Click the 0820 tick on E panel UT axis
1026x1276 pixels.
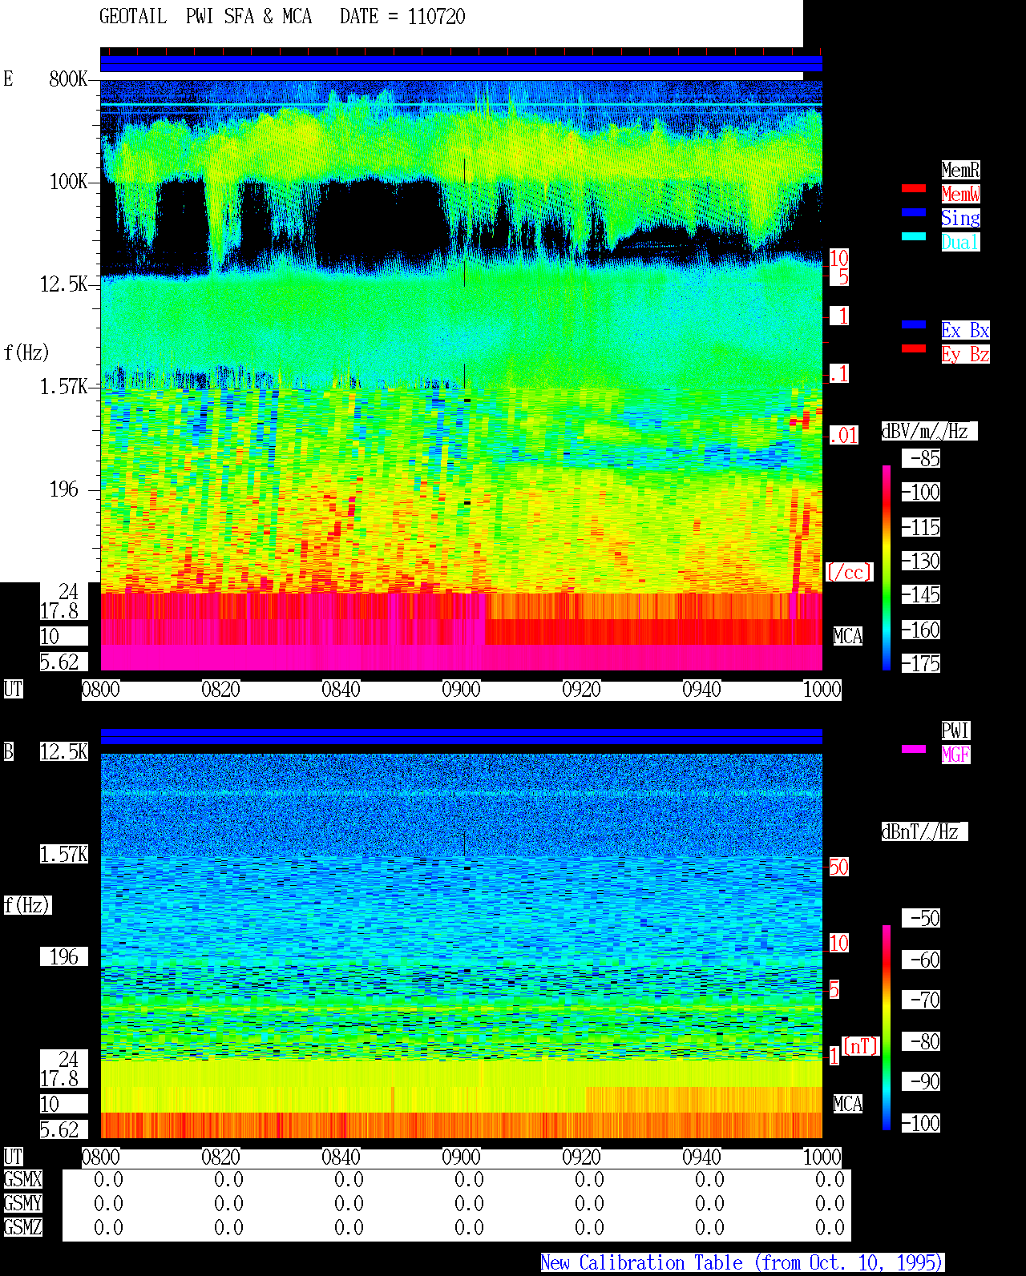(220, 690)
